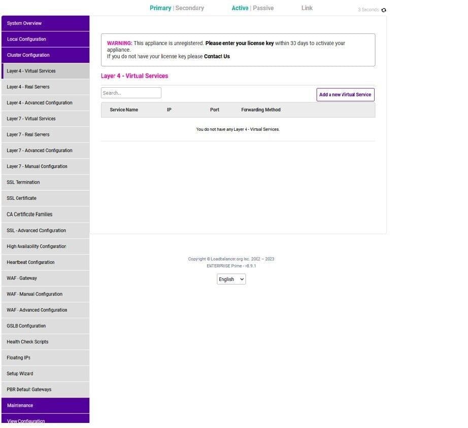Screen dimensions: 468x428
Task: Select Heartbeat Configuration in sidebar
Action: pos(45,262)
